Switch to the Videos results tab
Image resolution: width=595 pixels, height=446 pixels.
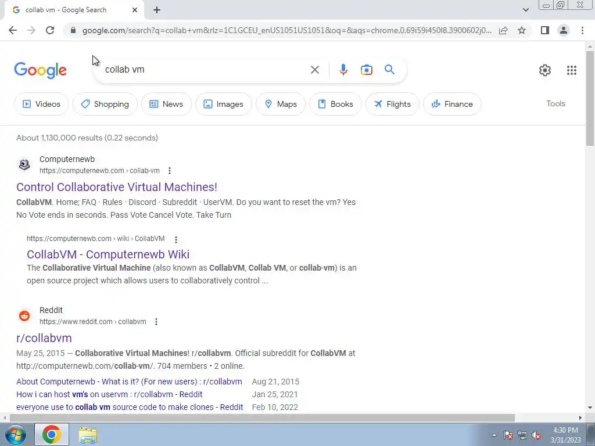click(x=42, y=104)
